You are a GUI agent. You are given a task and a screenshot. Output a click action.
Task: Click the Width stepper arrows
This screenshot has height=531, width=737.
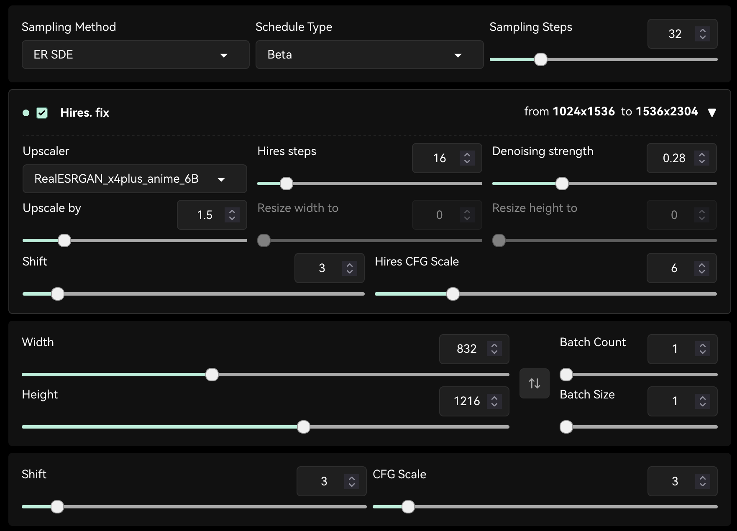pos(494,349)
